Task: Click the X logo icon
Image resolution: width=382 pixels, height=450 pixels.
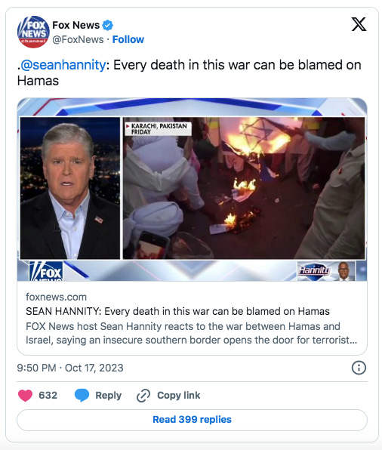Action: (x=359, y=24)
